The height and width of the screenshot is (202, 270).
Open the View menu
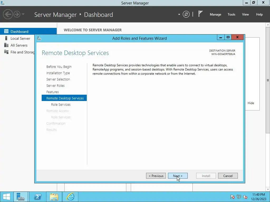pyautogui.click(x=245, y=14)
